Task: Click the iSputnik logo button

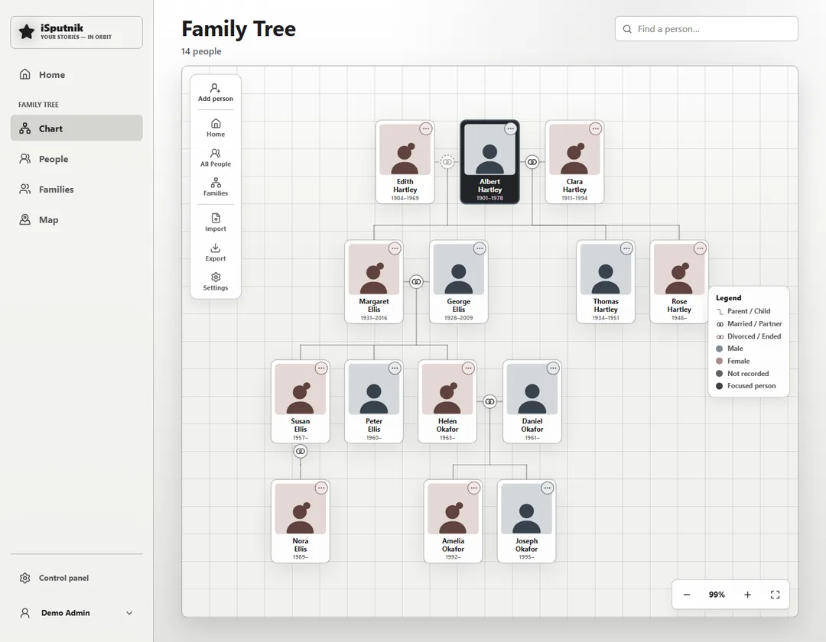Action: coord(76,32)
